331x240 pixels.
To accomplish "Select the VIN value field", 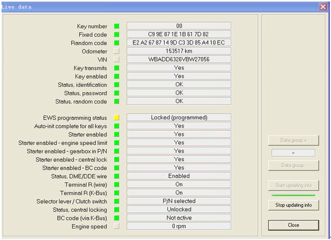I will 178,60.
